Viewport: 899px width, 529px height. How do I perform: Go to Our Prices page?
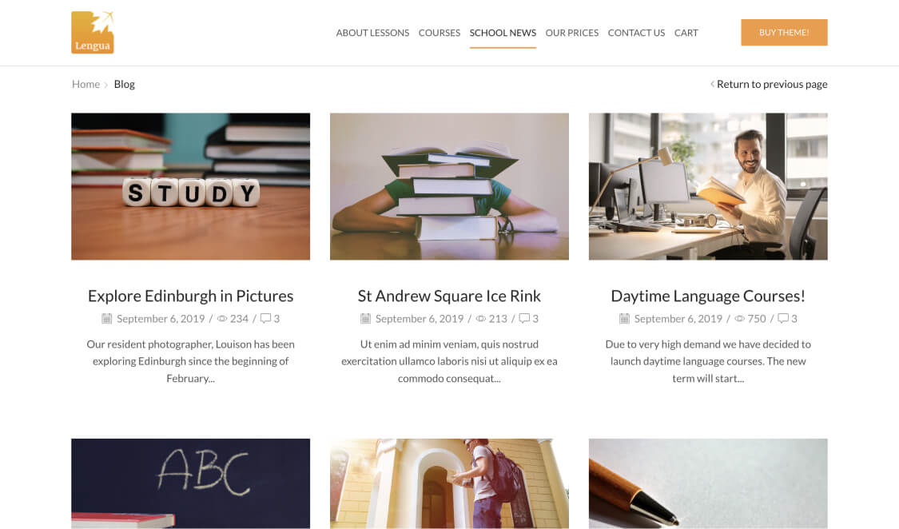571,33
